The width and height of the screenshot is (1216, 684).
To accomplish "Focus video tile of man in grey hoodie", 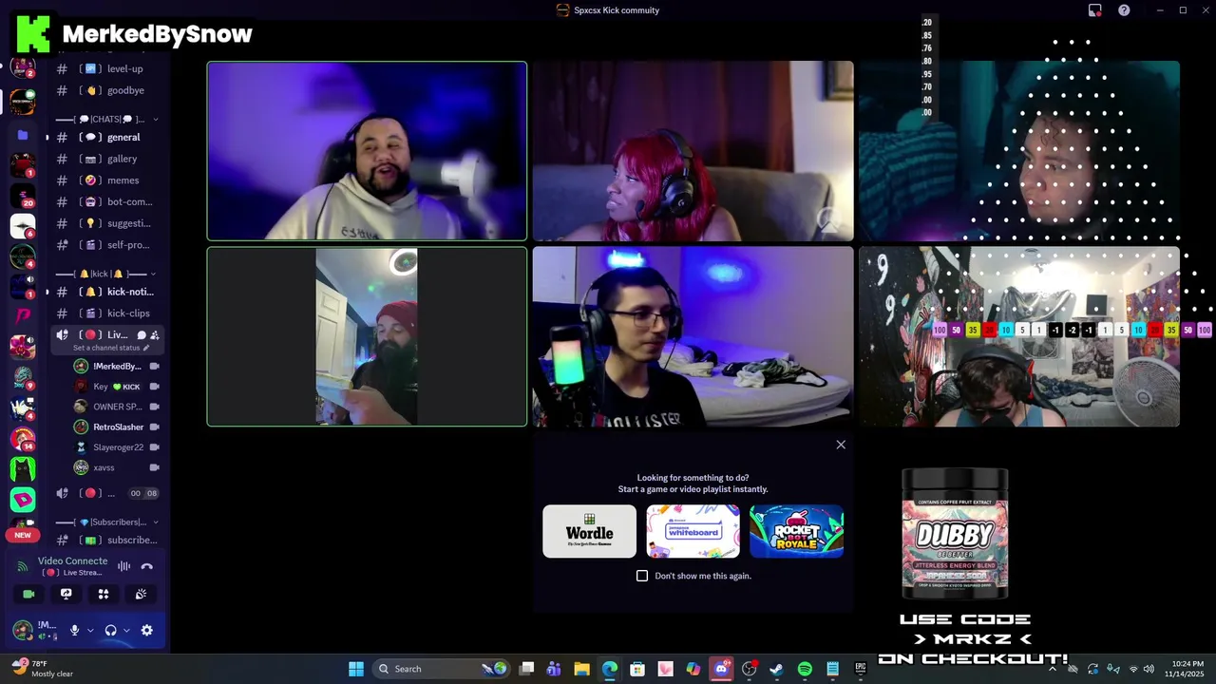I will click(367, 151).
